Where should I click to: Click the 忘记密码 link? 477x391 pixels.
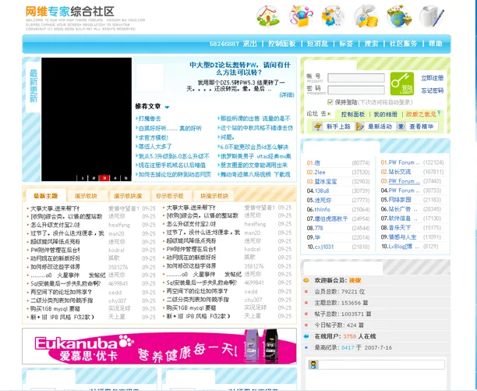433,90
